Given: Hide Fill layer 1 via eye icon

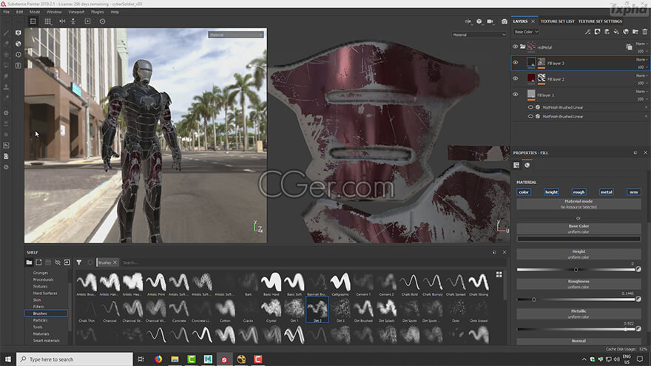Looking at the screenshot, I should (x=515, y=94).
